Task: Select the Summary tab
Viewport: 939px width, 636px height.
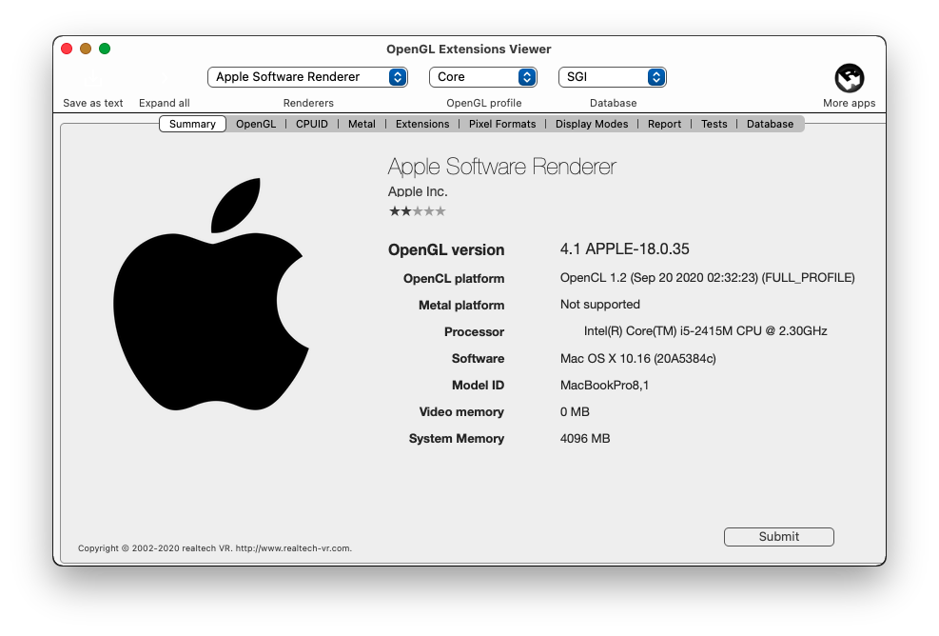Action: [x=192, y=124]
